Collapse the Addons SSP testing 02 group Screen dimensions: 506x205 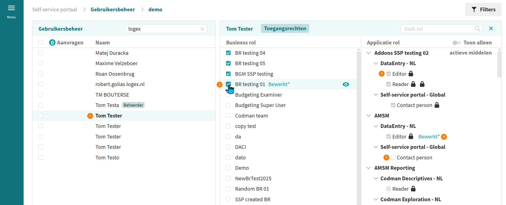(x=368, y=53)
